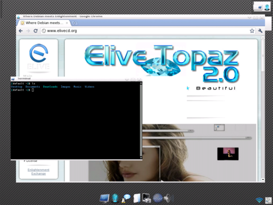Click the 'Music' entry in the terminal
The width and height of the screenshot is (273, 205).
[x=77, y=87]
